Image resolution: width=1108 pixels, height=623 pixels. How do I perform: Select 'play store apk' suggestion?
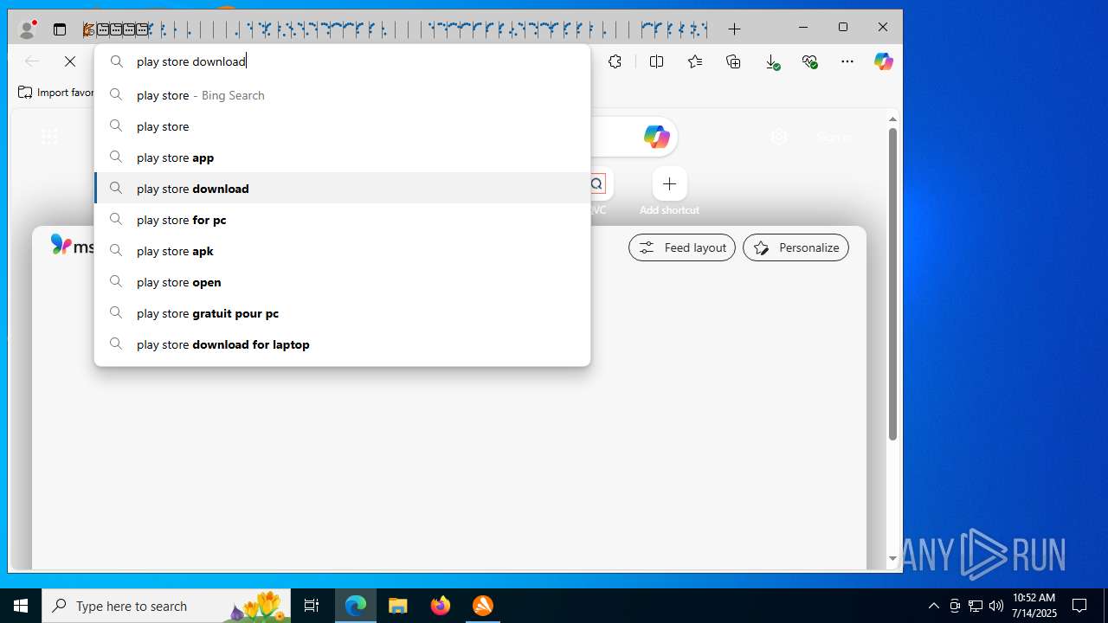pos(342,251)
